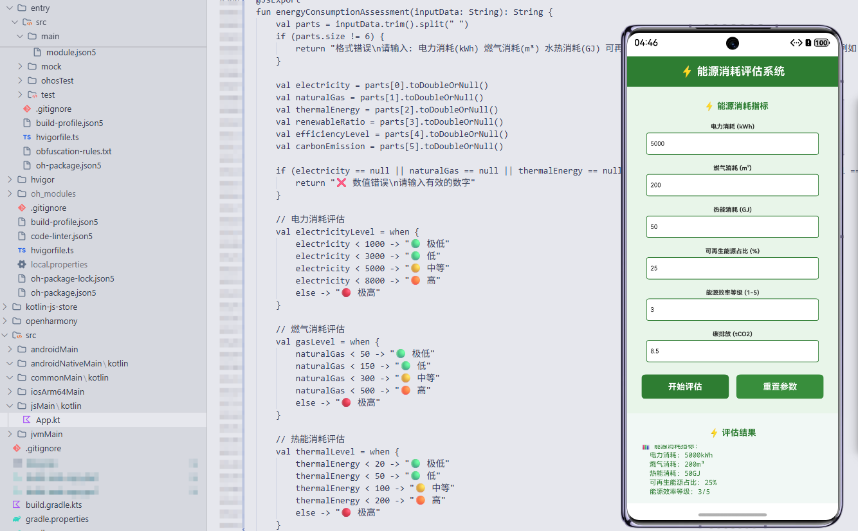Click code line val thermalLevel
Image resolution: width=858 pixels, height=531 pixels.
[338, 451]
